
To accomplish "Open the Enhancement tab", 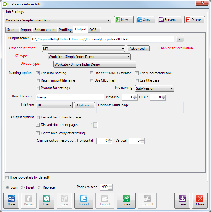I will point(45,30).
